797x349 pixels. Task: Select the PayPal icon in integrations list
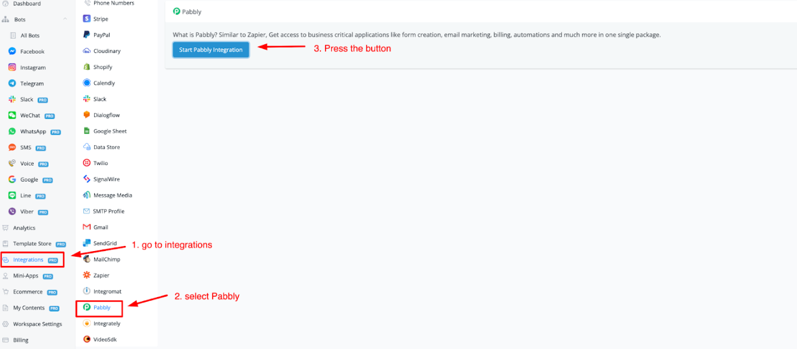87,35
